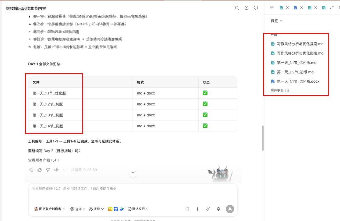Image resolution: width=340 pixels, height=221 pixels.
Task: Click the DAY 1 全部文件汇总 heading
Action: click(x=45, y=64)
